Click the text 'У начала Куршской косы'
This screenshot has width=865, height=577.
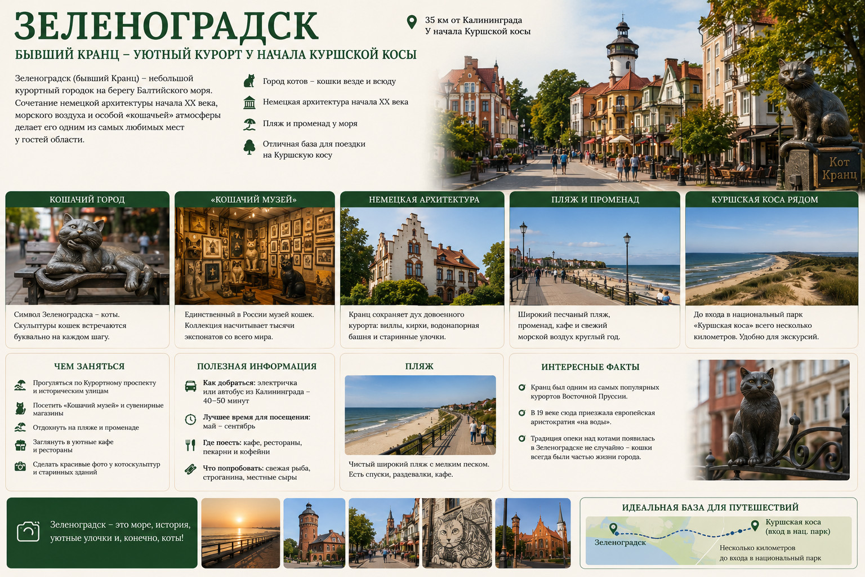point(478,32)
